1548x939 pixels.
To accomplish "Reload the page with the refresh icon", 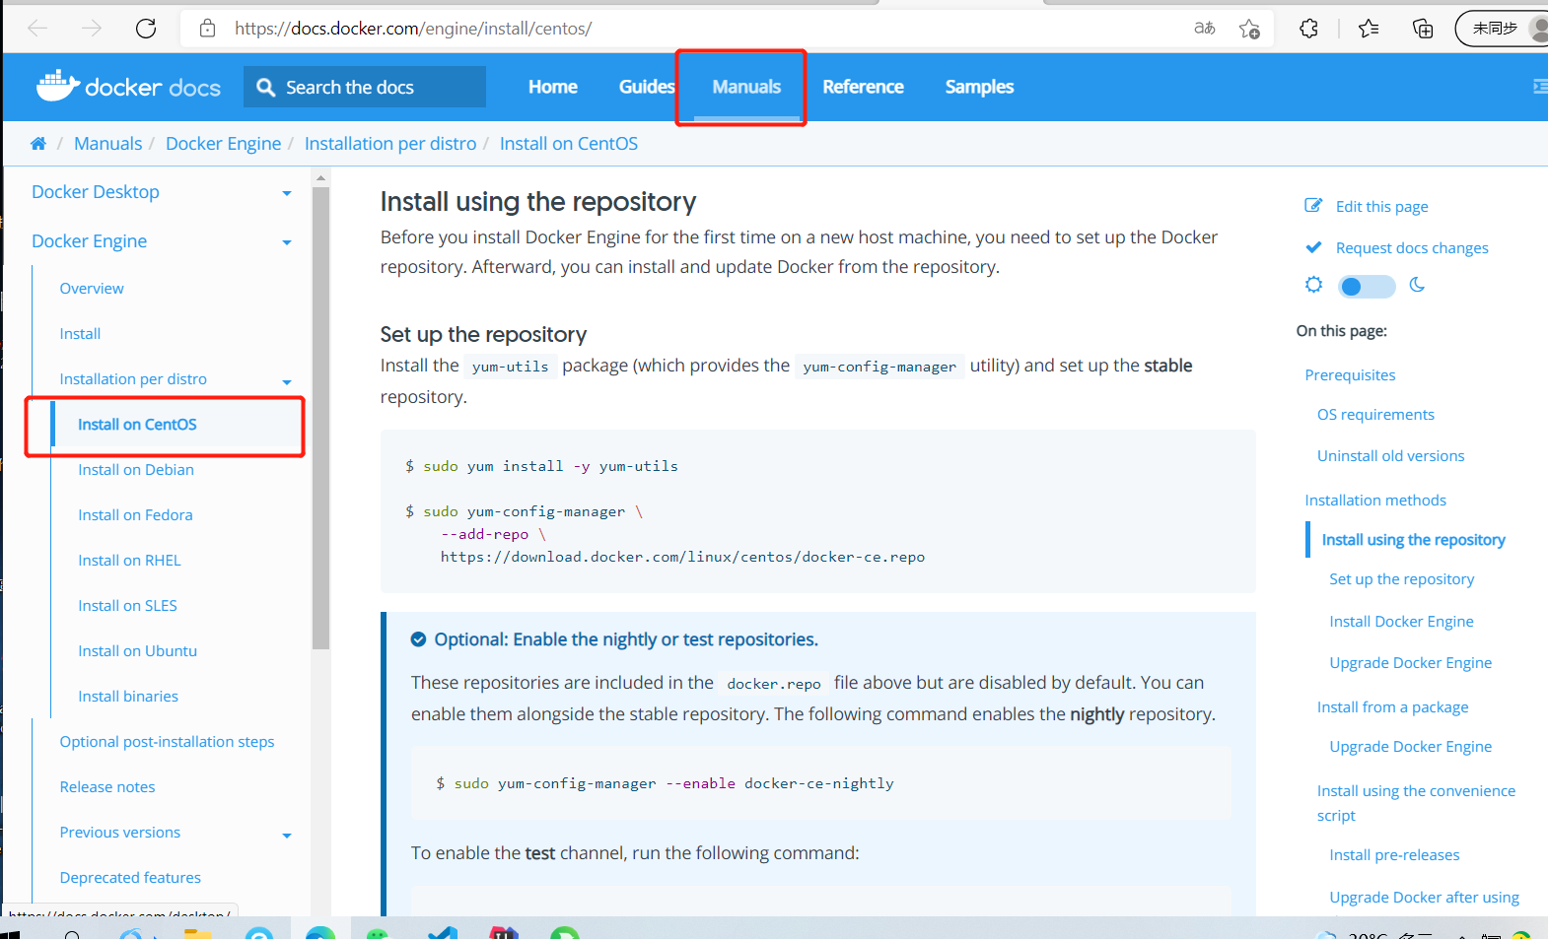I will point(146,28).
